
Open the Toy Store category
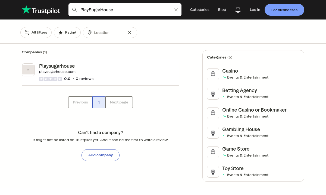(233, 168)
